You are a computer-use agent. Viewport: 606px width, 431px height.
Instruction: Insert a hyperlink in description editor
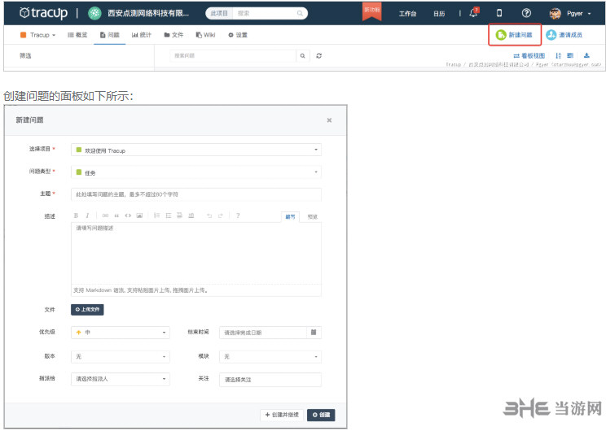click(105, 215)
